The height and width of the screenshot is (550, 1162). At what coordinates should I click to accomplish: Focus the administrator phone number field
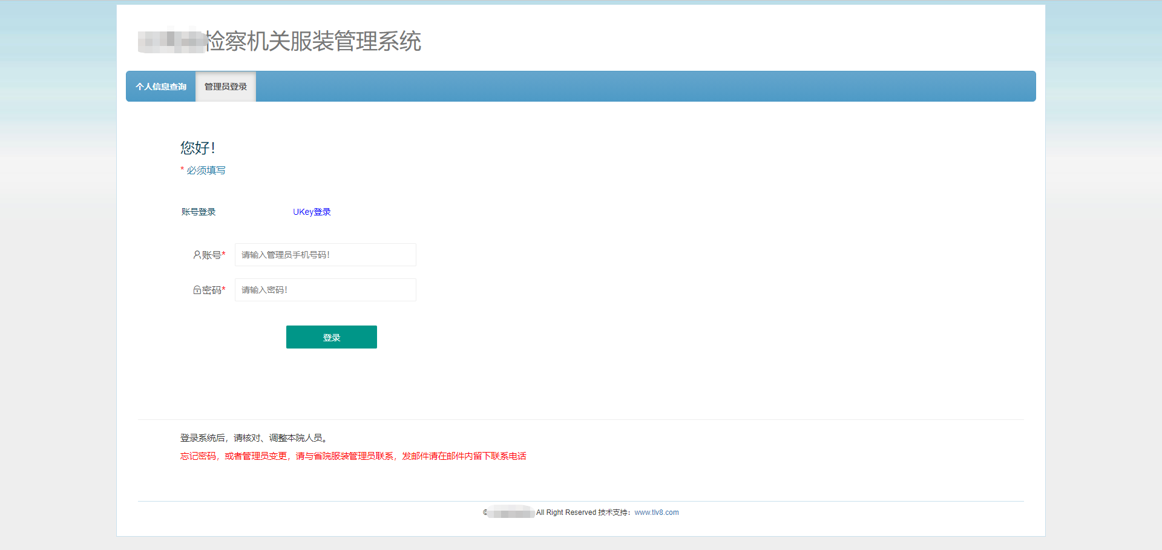325,255
